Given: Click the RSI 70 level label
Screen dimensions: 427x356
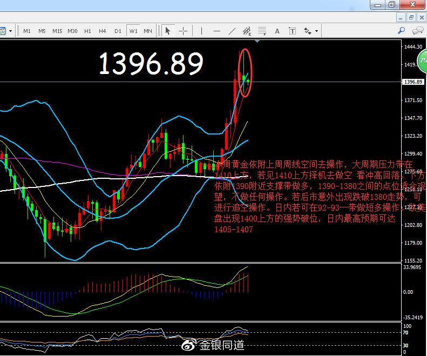Looking at the screenshot, I should (x=405, y=333).
